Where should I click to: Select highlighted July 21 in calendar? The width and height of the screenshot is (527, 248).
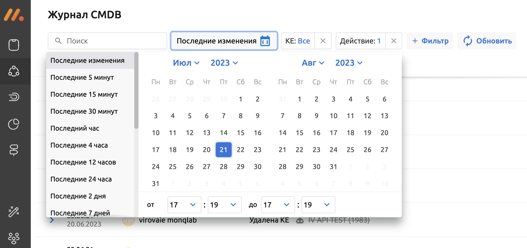224,150
